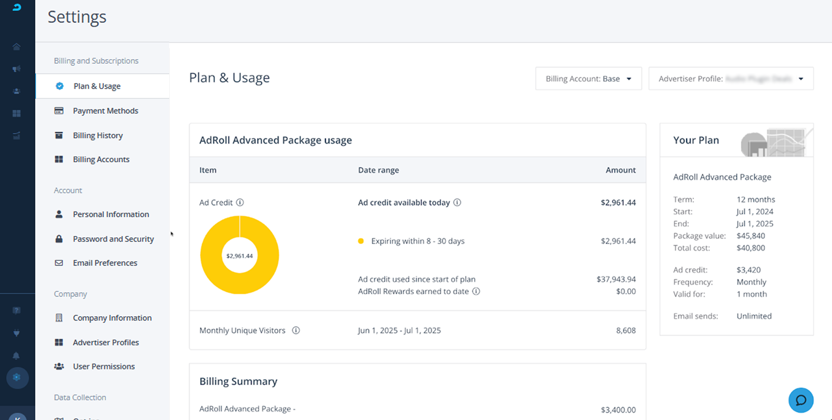This screenshot has height=420, width=832.
Task: Click the Jul 1, 2024 start date
Action: (x=755, y=212)
